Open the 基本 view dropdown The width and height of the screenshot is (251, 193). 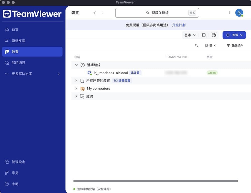[x=190, y=35]
